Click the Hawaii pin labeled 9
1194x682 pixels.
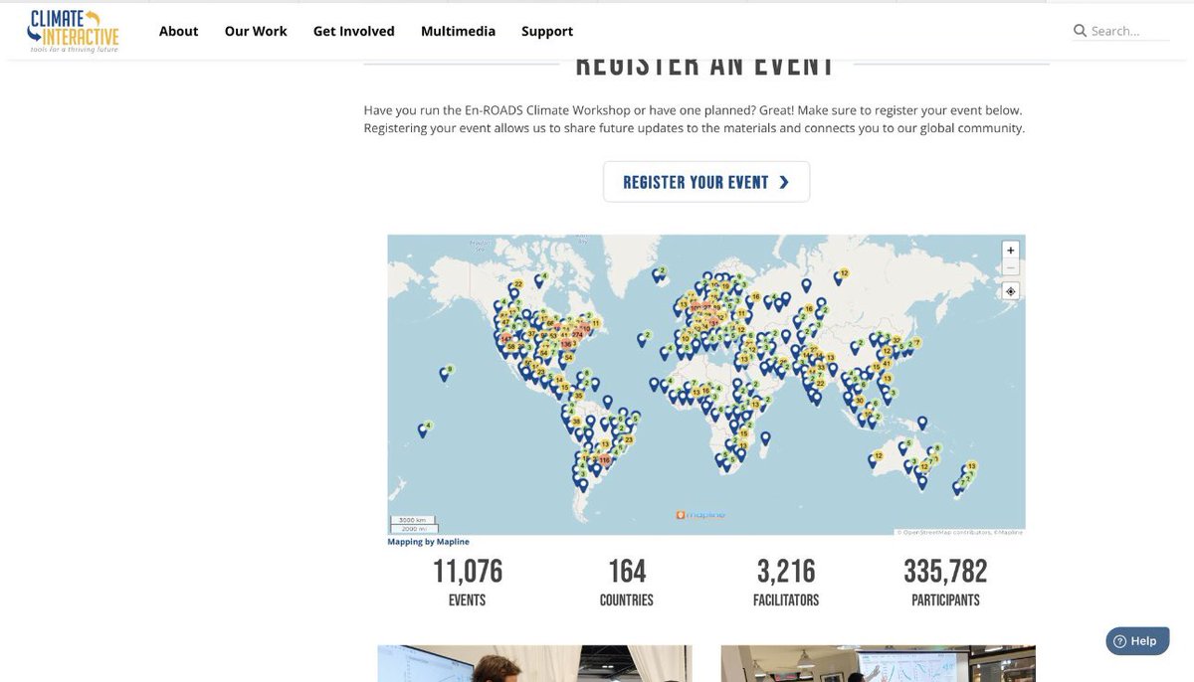[x=445, y=374]
